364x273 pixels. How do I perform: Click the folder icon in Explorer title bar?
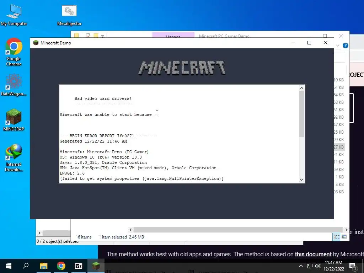click(x=76, y=36)
